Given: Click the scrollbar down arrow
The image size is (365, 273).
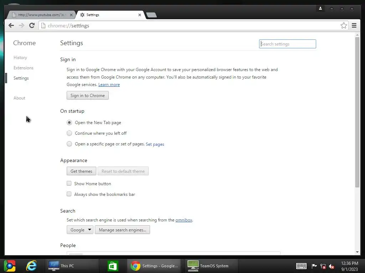Looking at the screenshot, I should [x=357, y=252].
